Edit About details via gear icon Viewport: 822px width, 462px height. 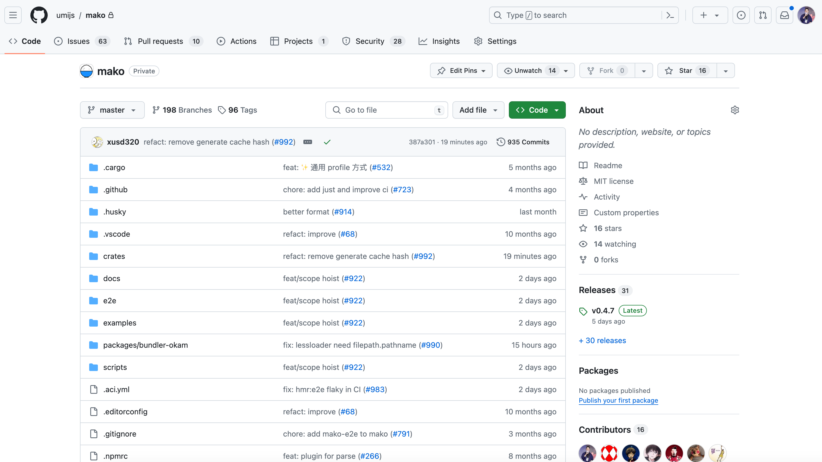[734, 110]
